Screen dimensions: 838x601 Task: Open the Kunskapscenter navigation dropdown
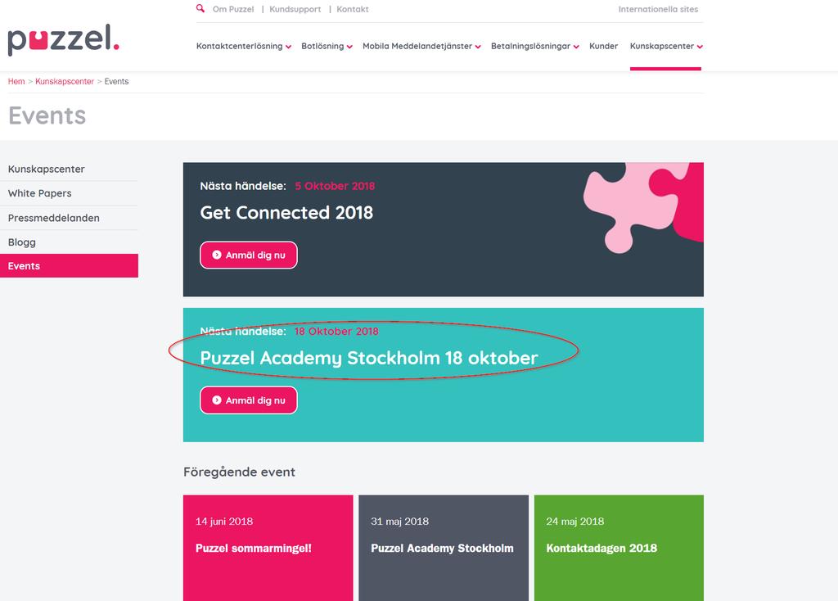[666, 47]
